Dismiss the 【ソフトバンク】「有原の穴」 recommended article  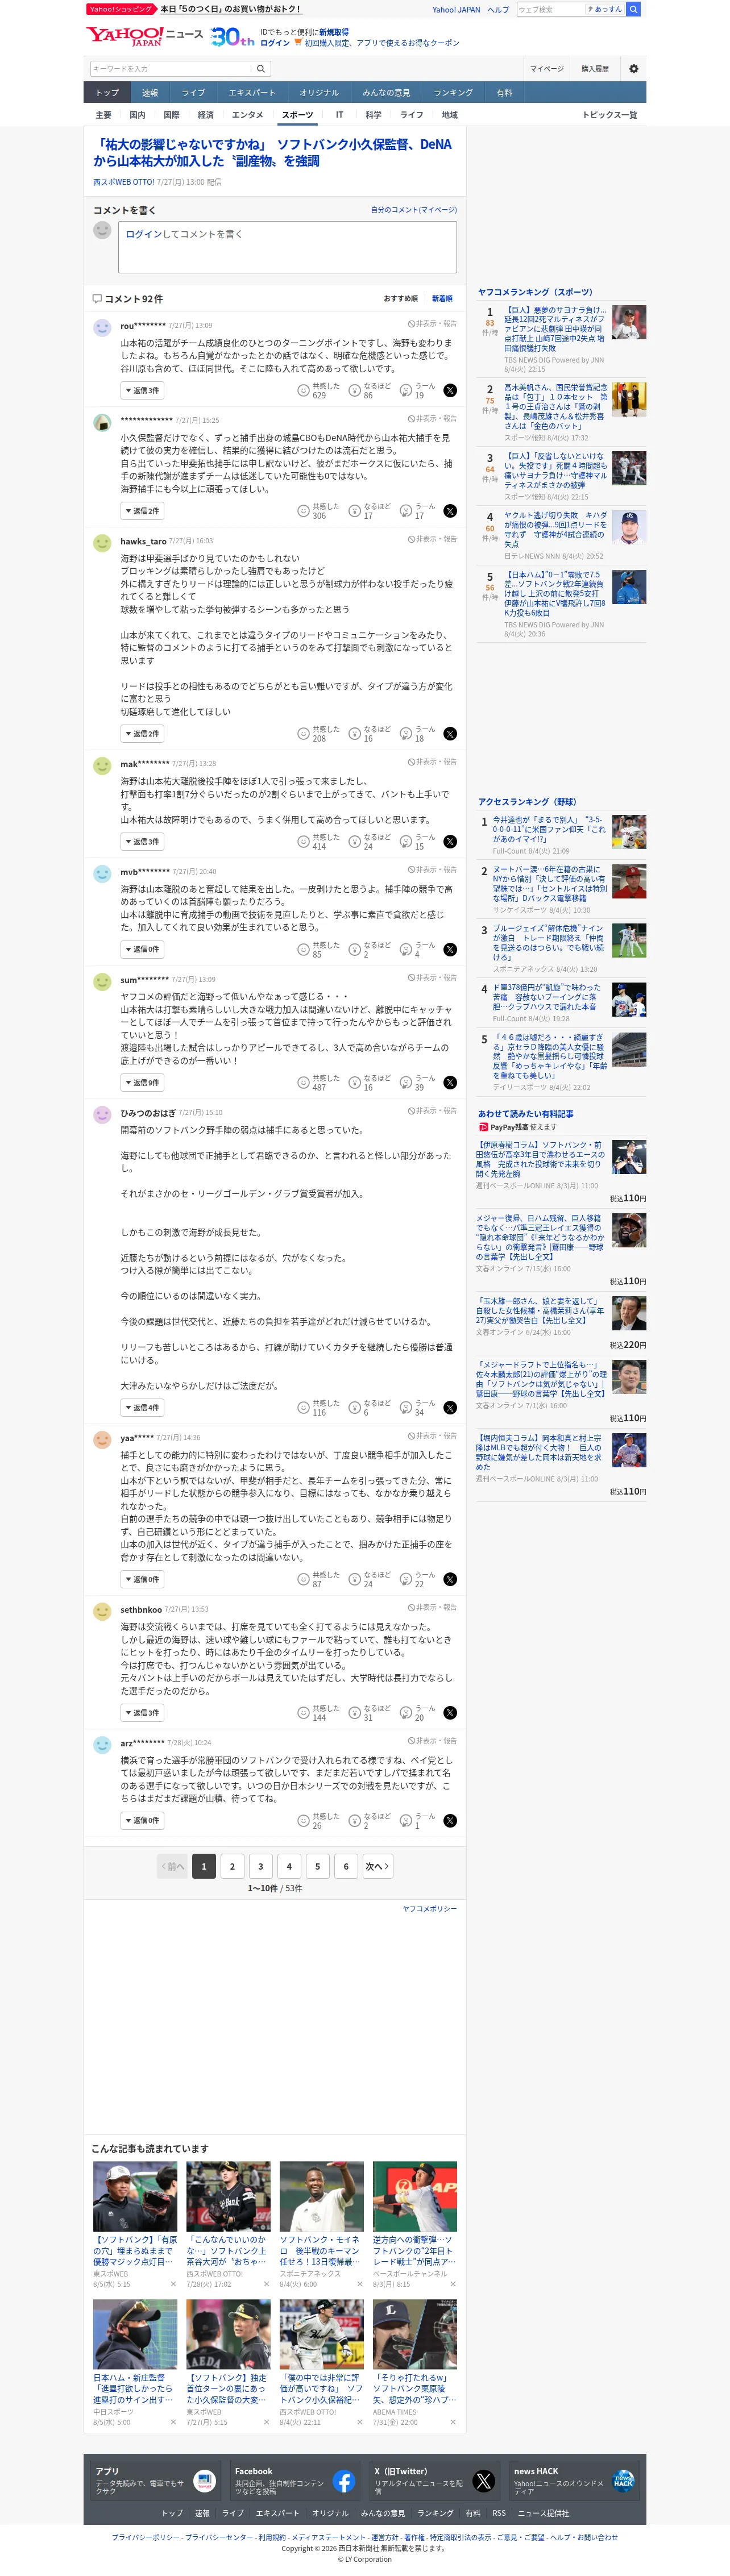coord(173,2284)
